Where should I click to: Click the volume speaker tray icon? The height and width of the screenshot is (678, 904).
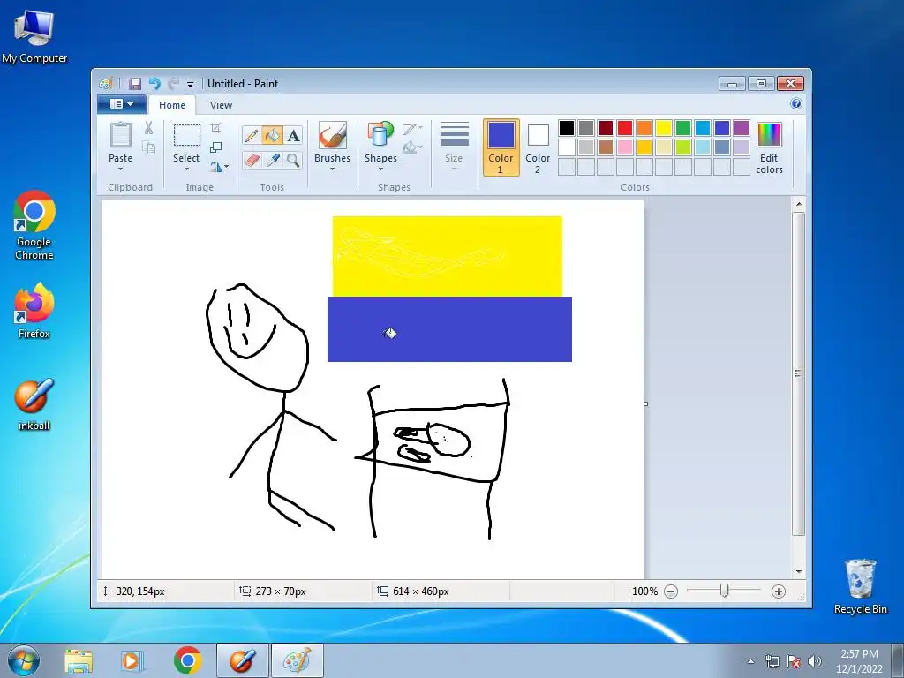pyautogui.click(x=814, y=661)
